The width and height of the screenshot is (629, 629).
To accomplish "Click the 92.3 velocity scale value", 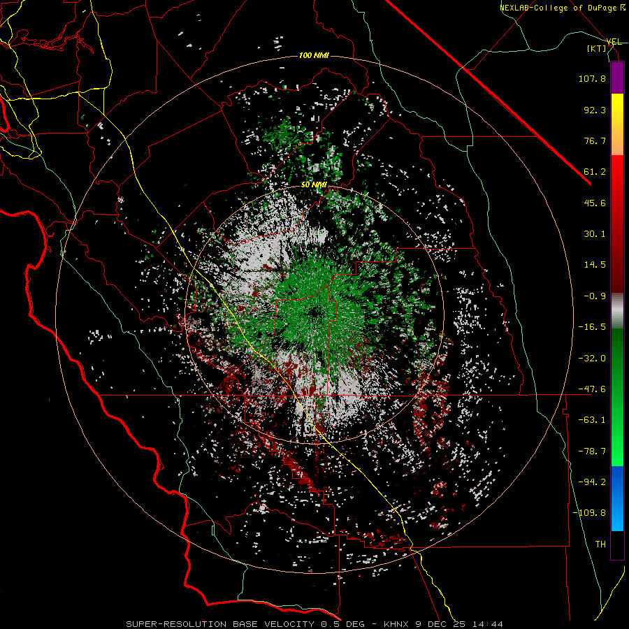I will coord(595,110).
